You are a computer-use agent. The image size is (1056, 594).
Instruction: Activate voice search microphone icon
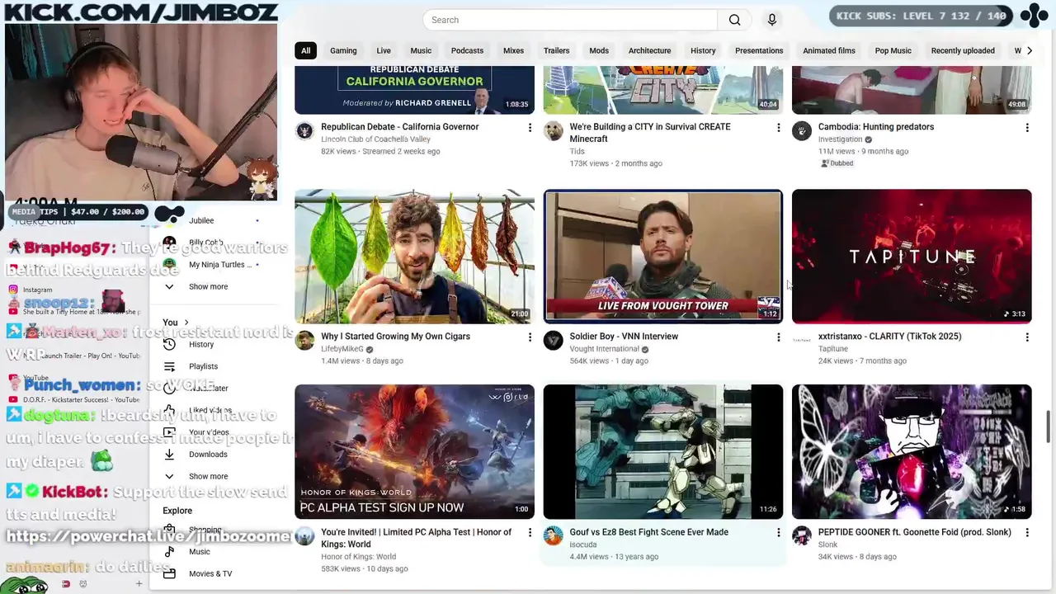click(771, 20)
